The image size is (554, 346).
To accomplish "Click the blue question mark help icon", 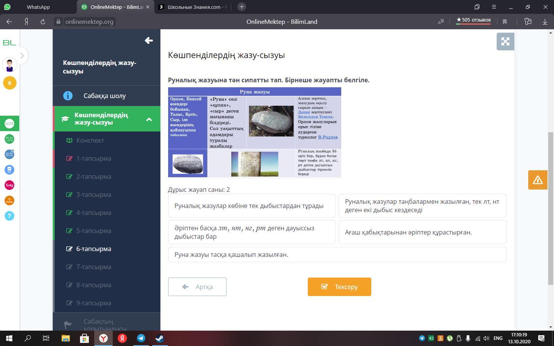I will tap(9, 216).
